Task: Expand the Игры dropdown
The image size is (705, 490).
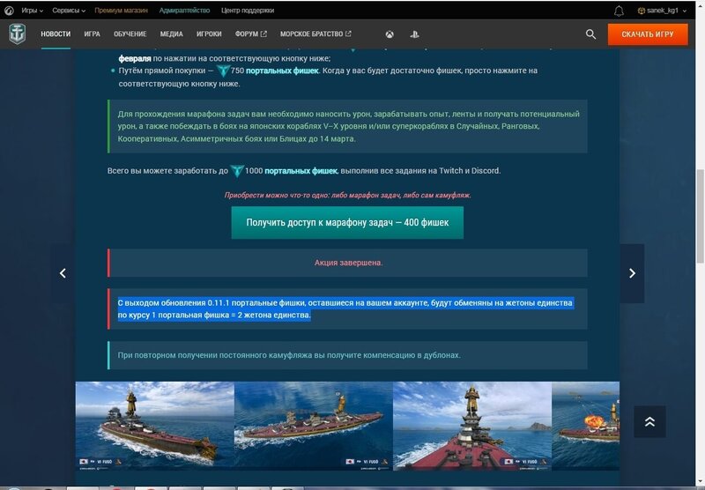Action: point(32,11)
